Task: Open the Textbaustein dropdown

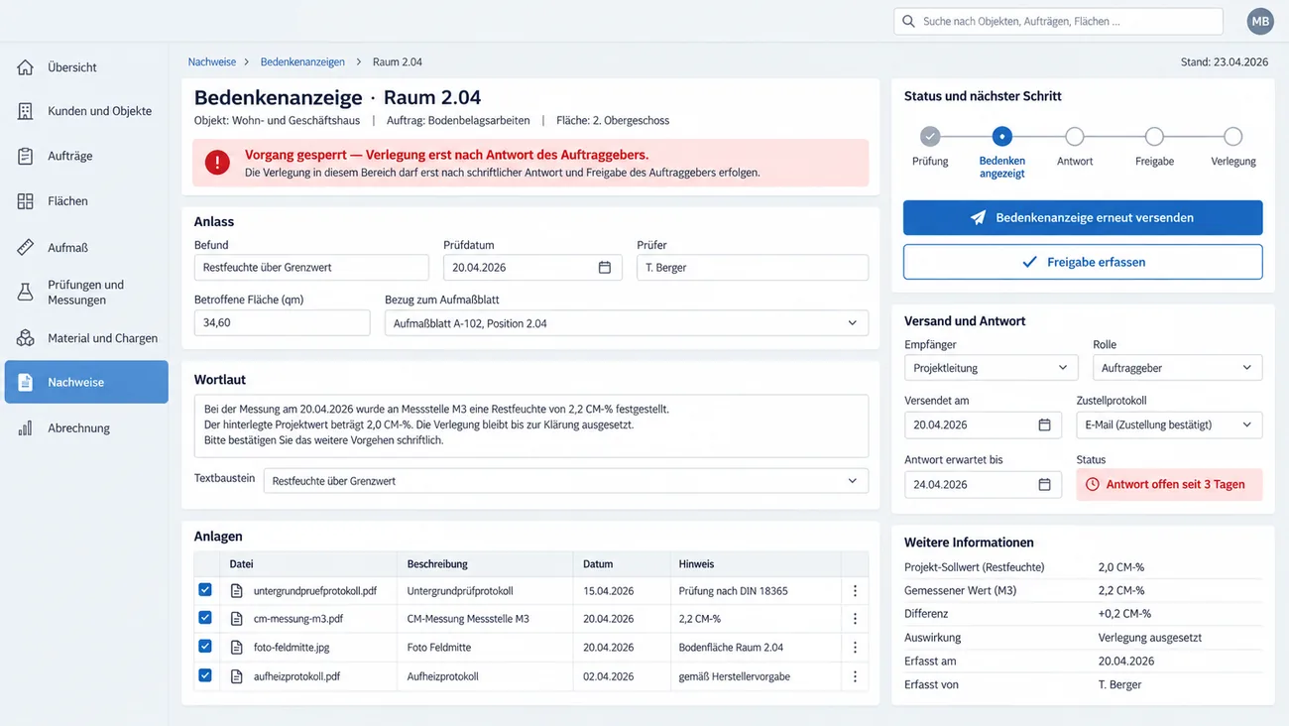Action: 565,481
